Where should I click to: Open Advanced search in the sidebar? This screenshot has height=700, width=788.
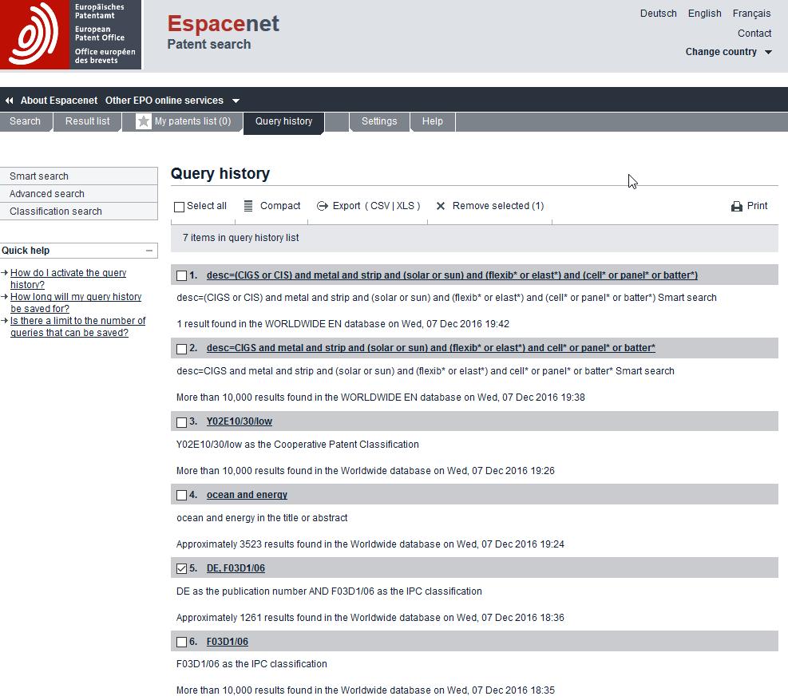[78, 194]
